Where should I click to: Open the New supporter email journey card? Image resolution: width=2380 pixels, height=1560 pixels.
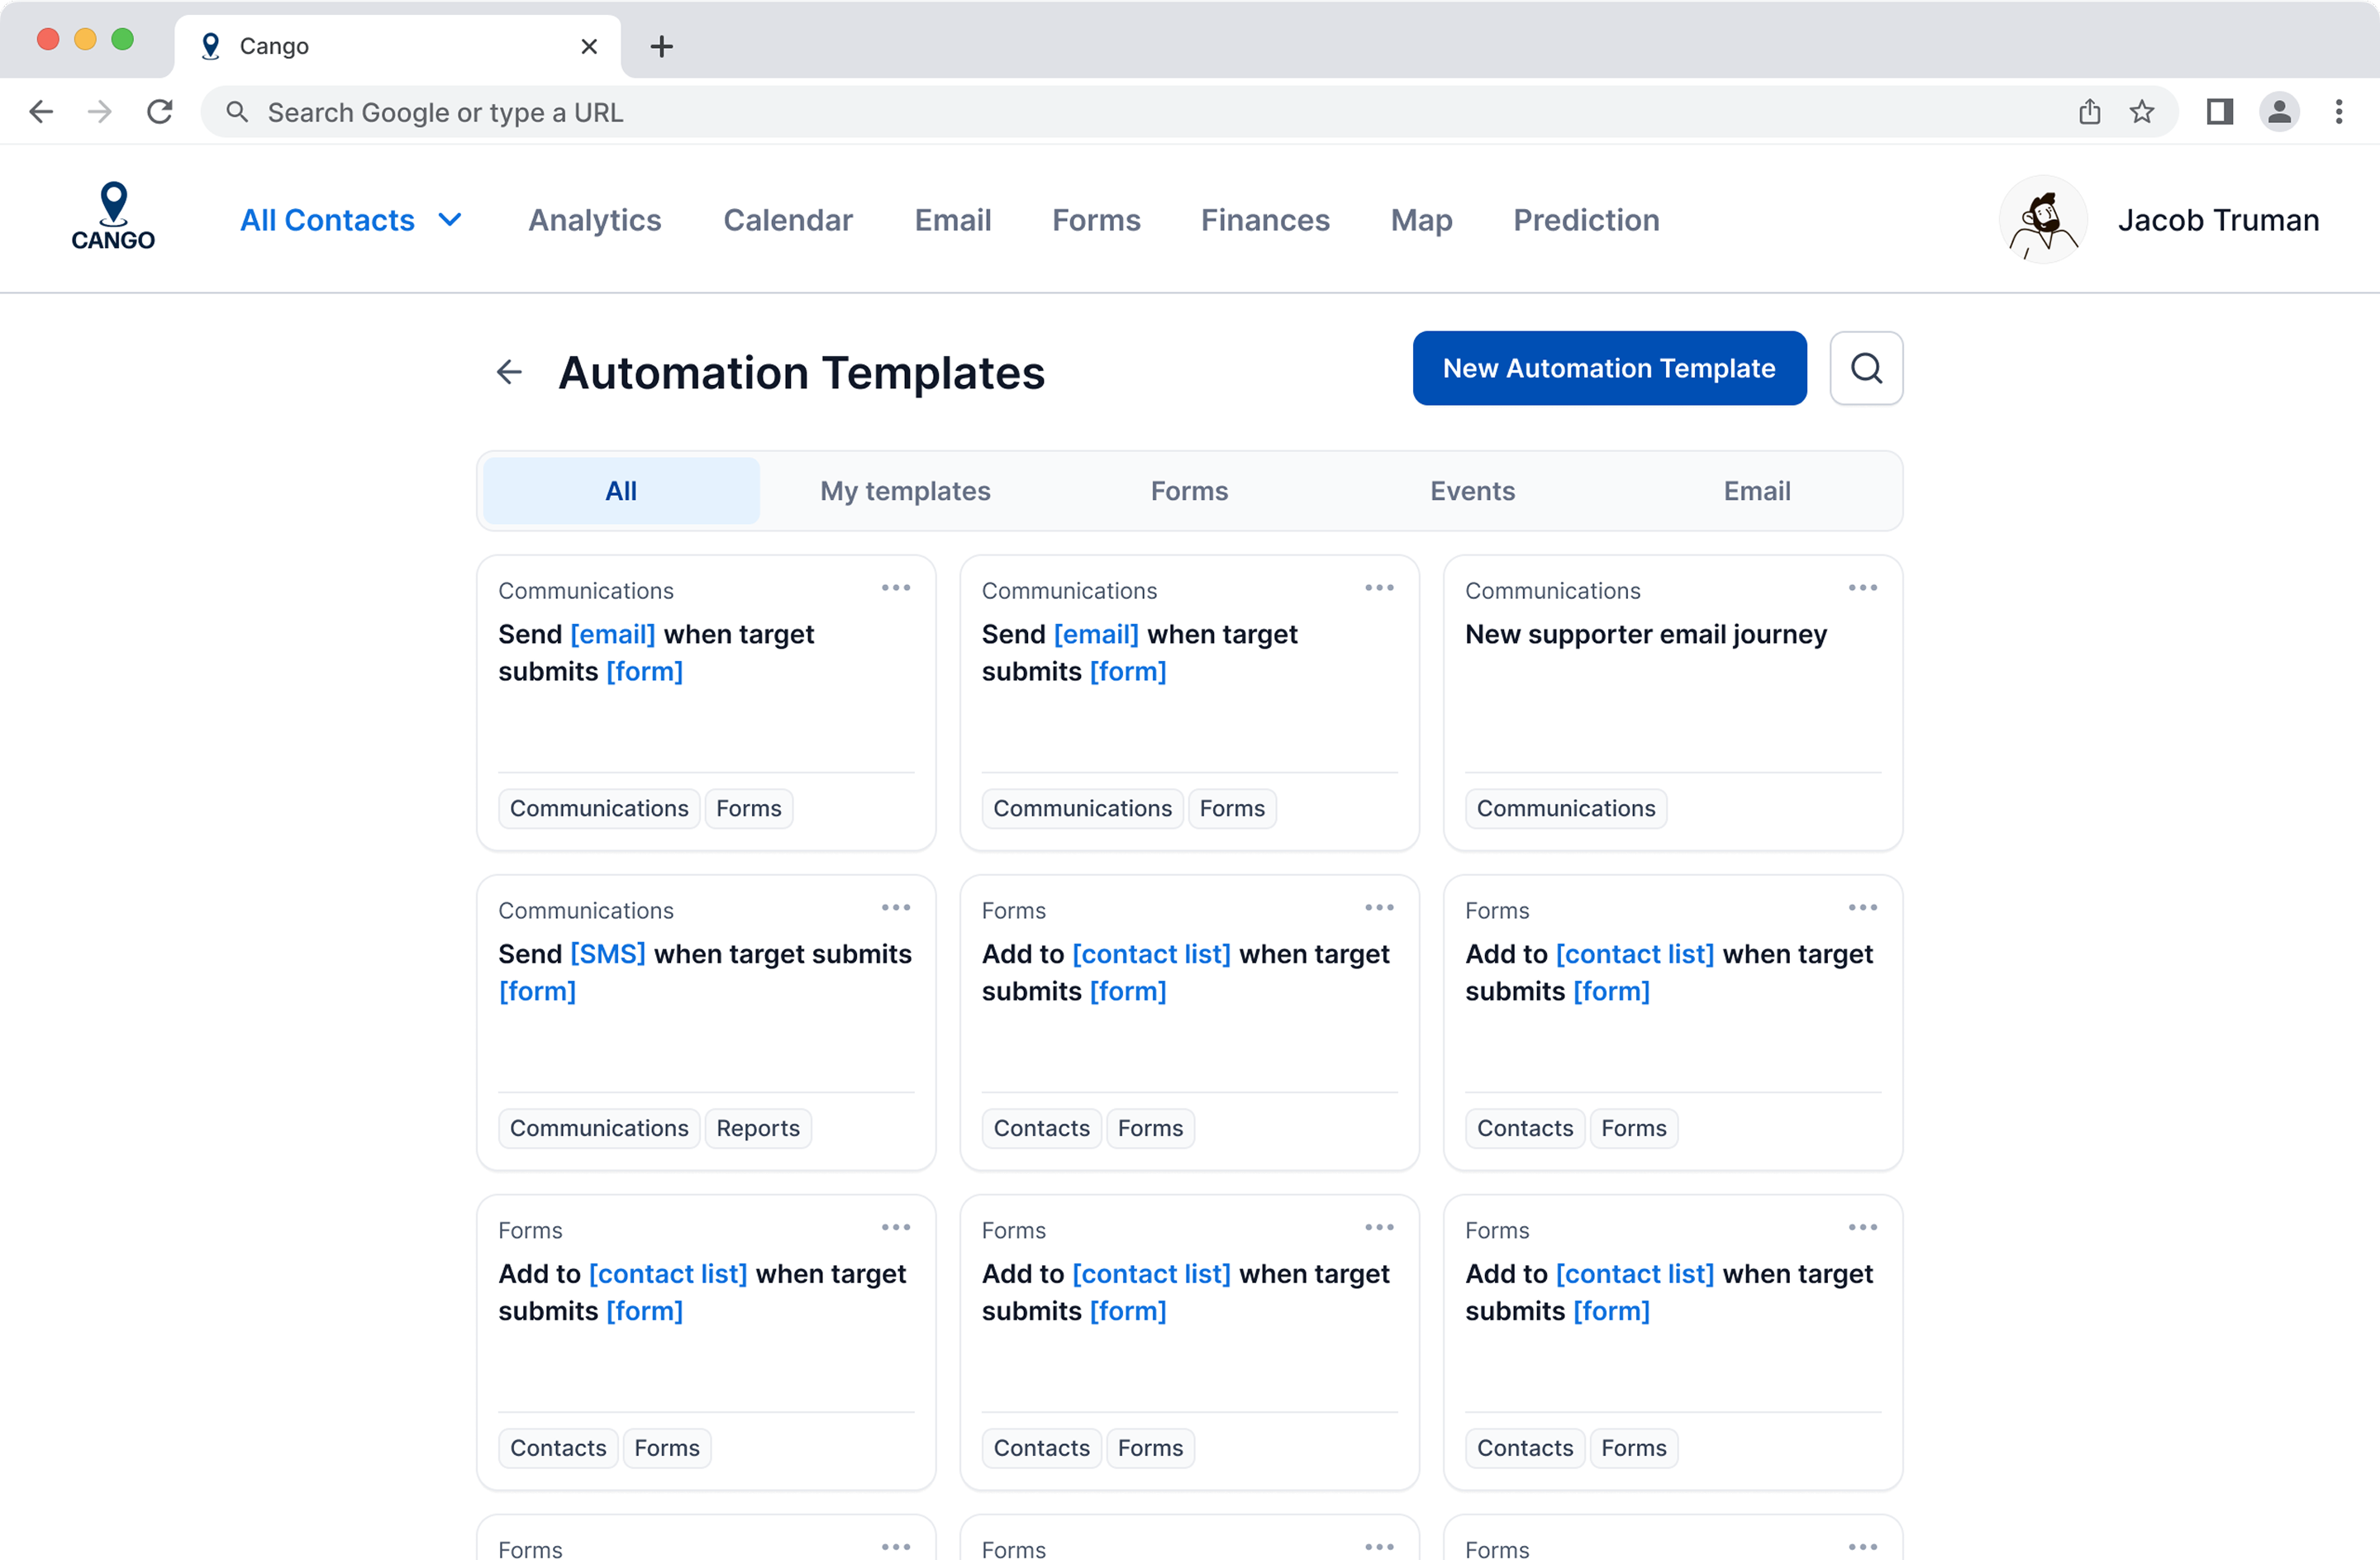pos(1645,635)
